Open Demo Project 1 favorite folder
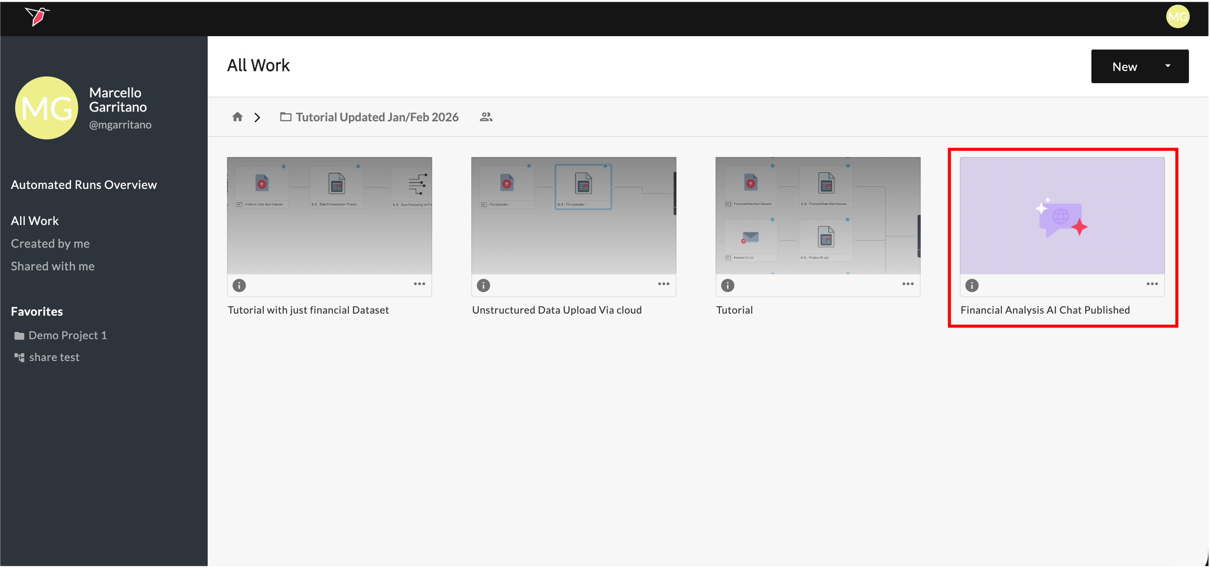1210x568 pixels. pos(67,335)
